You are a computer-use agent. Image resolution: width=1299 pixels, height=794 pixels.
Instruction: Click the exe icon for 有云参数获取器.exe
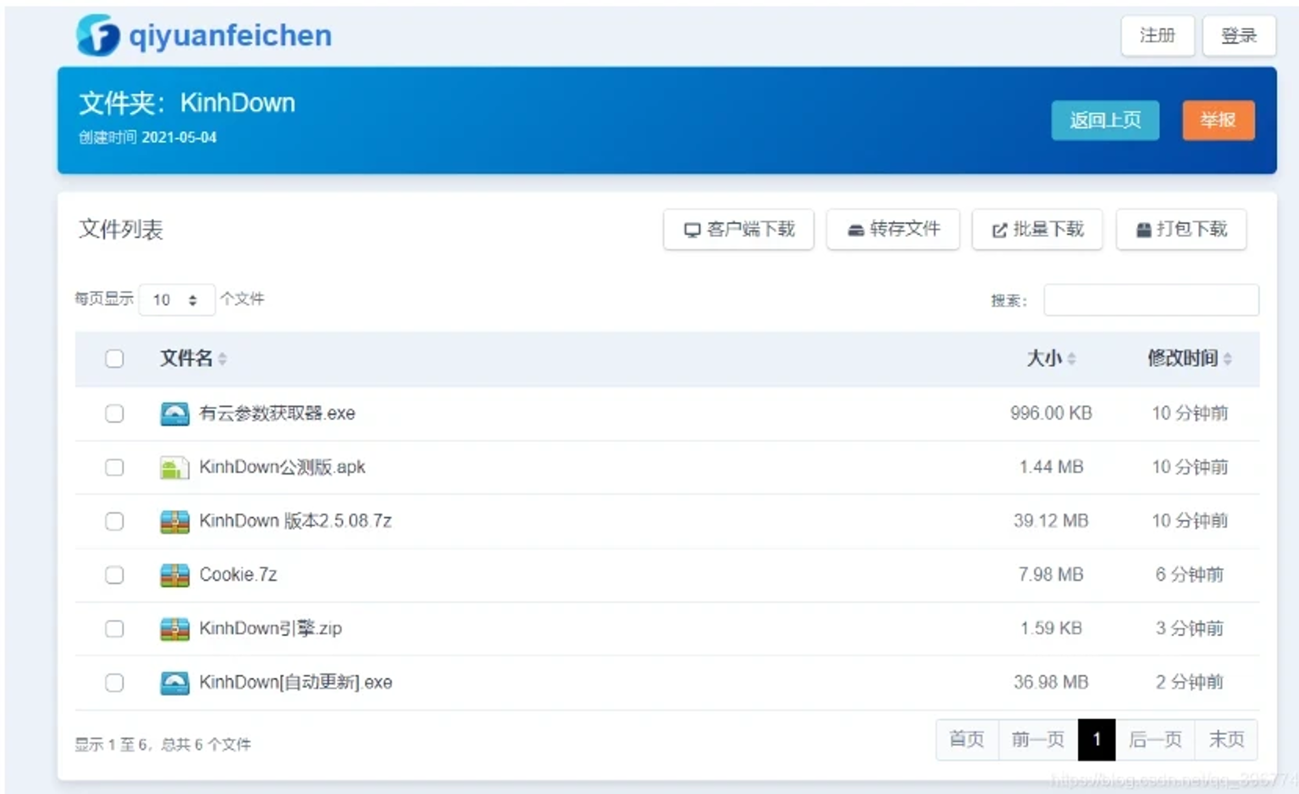[x=175, y=414]
